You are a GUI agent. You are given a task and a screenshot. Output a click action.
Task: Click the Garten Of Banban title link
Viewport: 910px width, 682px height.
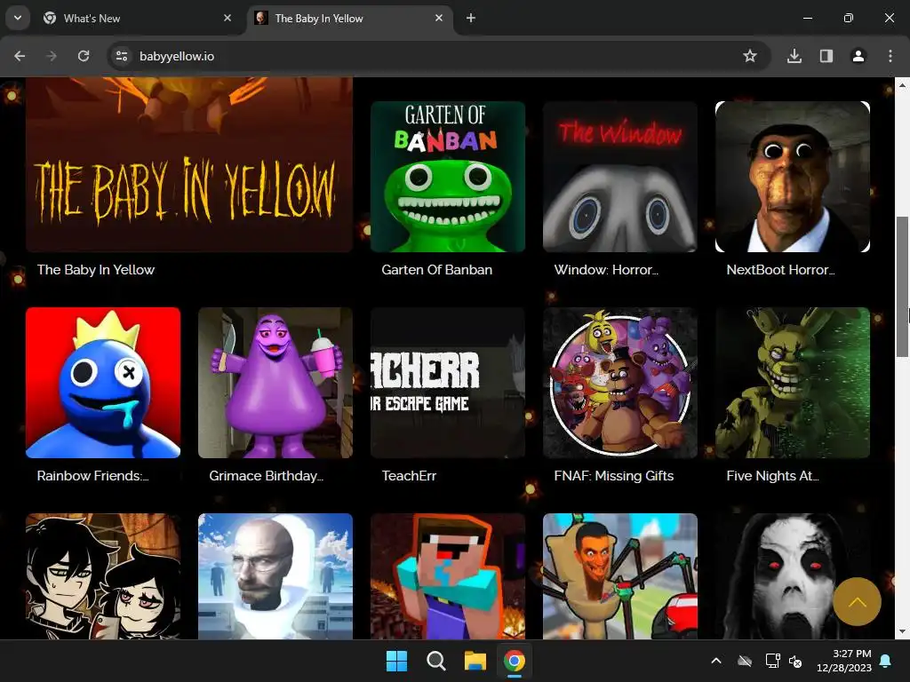437,270
